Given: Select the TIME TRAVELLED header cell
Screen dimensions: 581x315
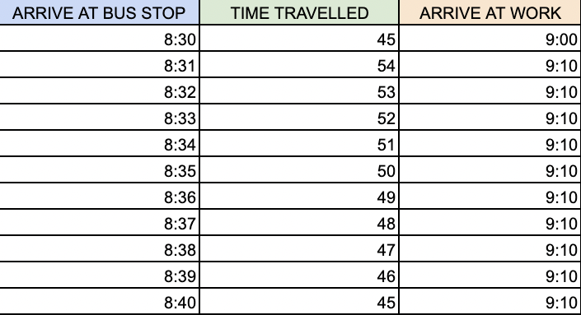Looking at the screenshot, I should click(299, 12).
